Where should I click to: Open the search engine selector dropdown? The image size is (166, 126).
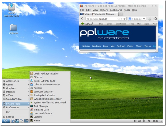(131, 19)
